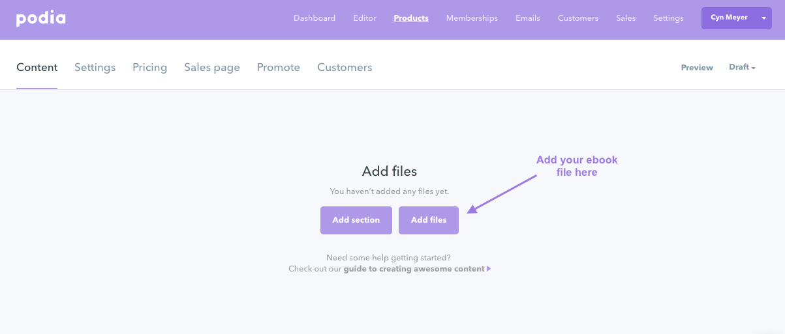The height and width of the screenshot is (334, 785).
Task: Select the Sales page tab
Action: (212, 68)
